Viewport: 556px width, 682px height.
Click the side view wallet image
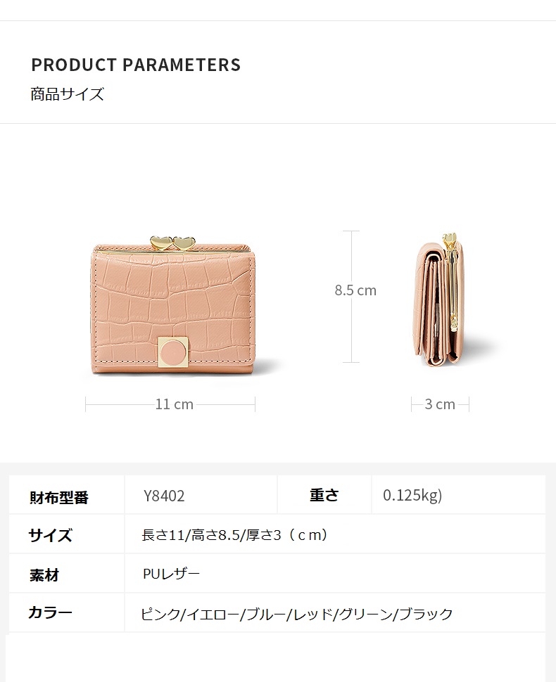[441, 300]
